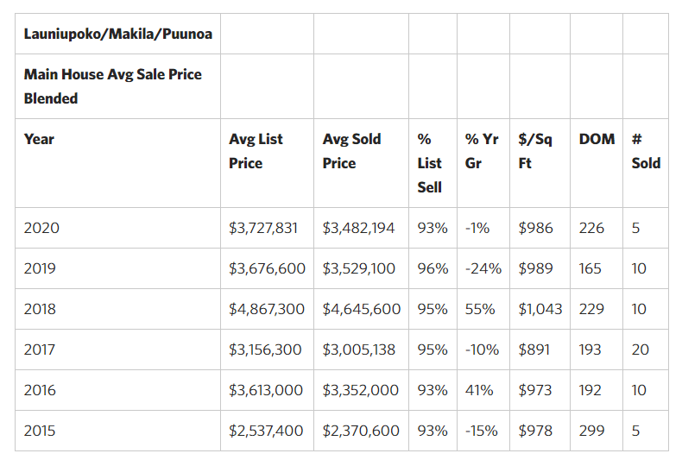Image resolution: width=682 pixels, height=466 pixels.
Task: Select the Main House Avg Sale Price heading
Action: 113,86
